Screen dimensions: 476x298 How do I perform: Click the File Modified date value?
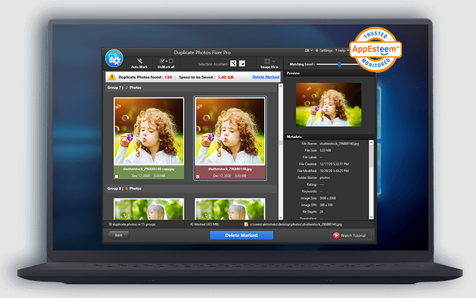pos(334,171)
